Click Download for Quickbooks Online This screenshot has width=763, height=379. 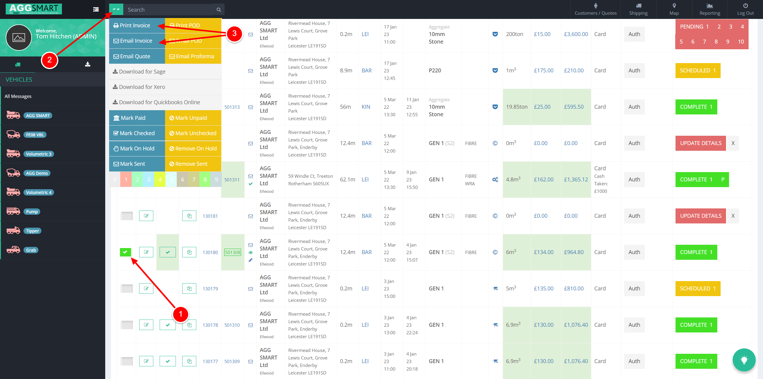pos(165,102)
